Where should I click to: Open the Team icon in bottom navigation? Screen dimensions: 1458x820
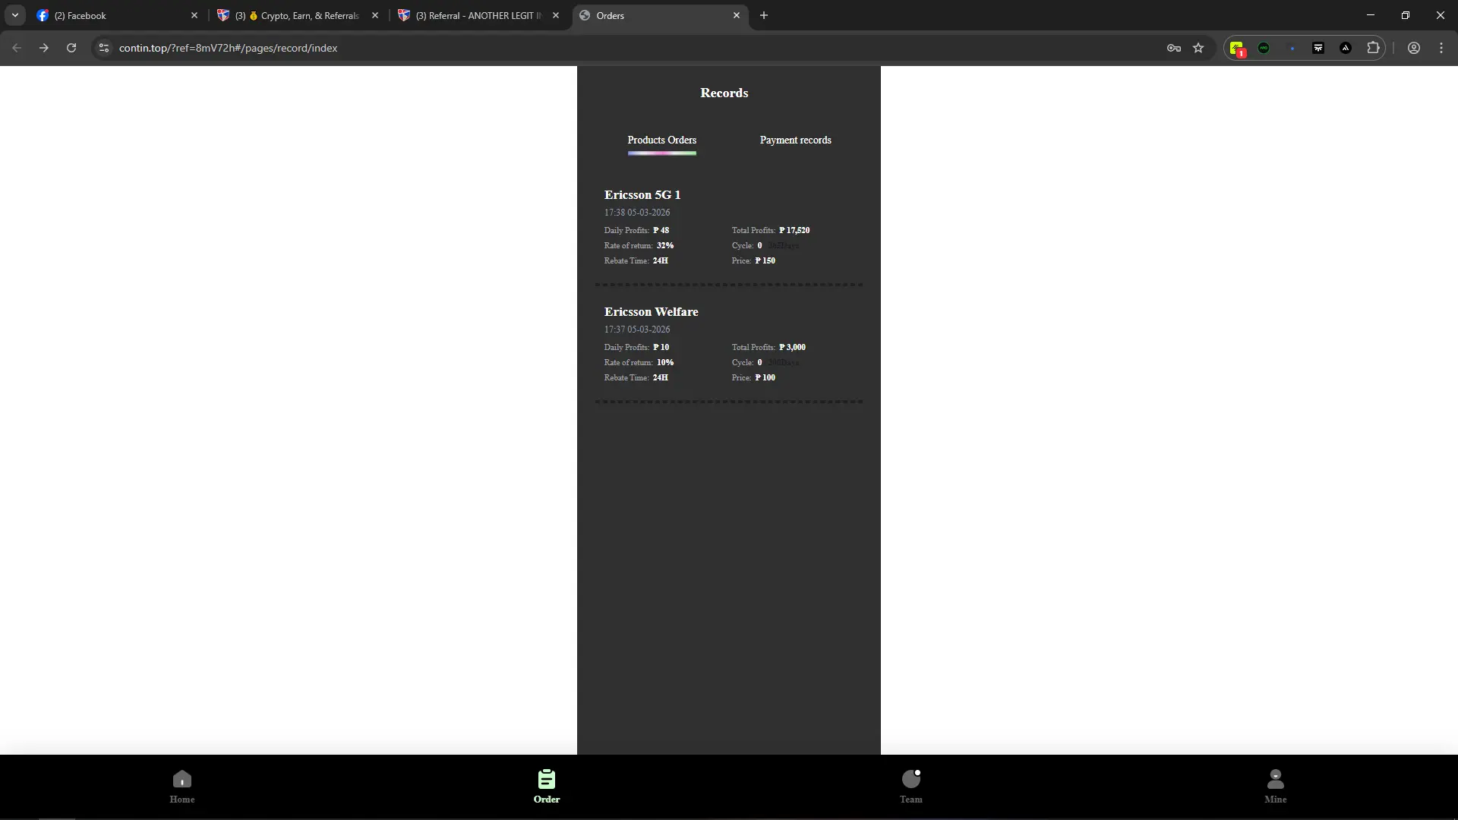910,779
